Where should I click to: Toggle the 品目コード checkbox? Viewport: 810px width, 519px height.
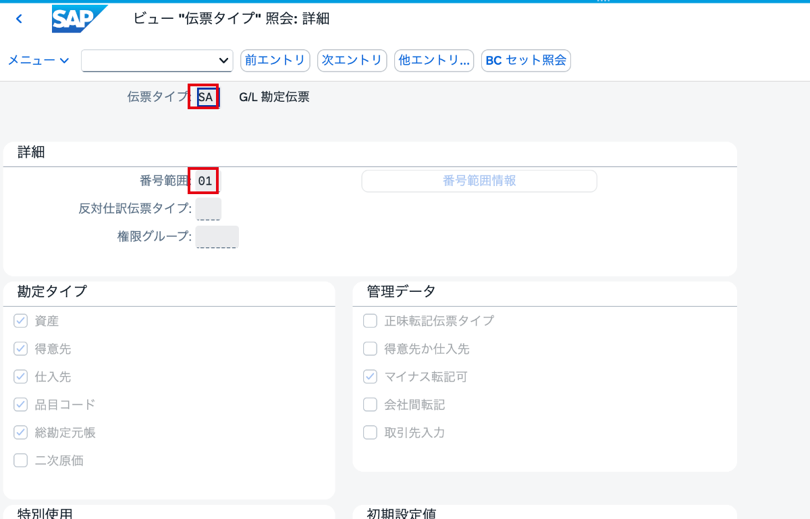21,404
